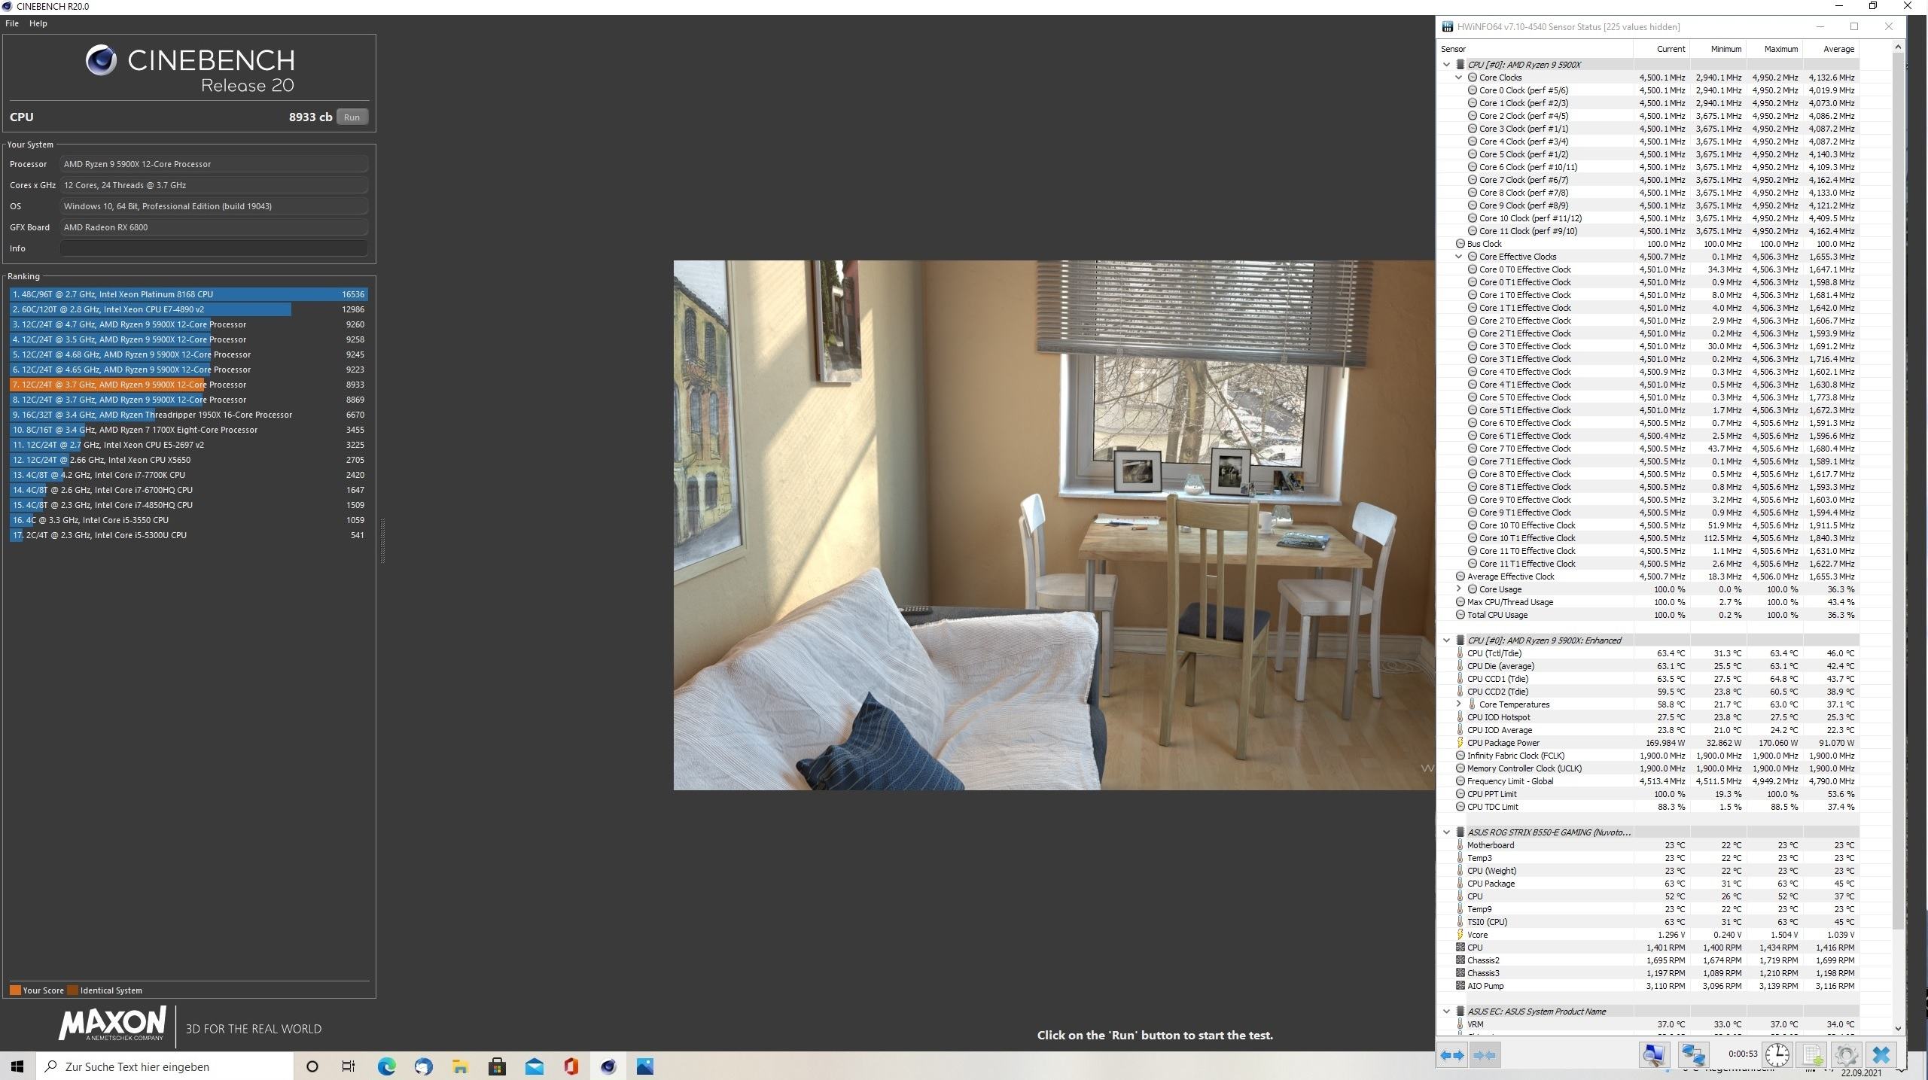Open the Cinebench File menu
1928x1080 pixels.
pos(12,23)
